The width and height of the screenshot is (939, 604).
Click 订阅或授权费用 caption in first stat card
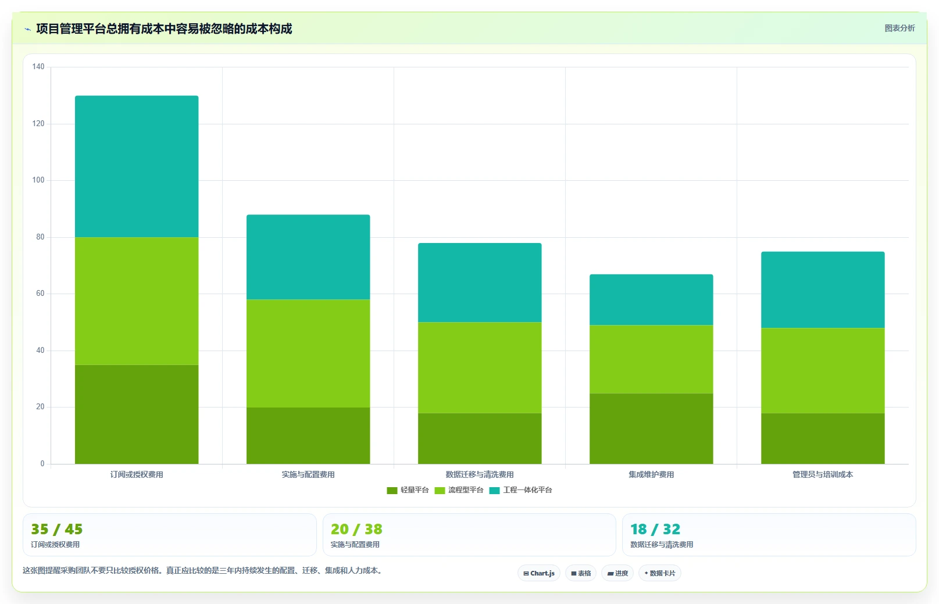(x=55, y=545)
